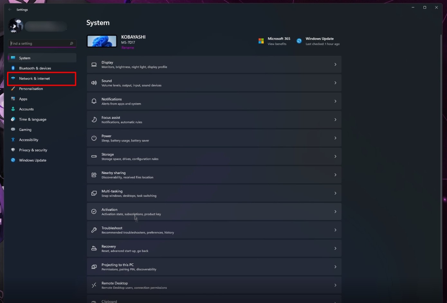Click the Bluetooth & devices sidebar icon
The height and width of the screenshot is (303, 447).
click(13, 68)
